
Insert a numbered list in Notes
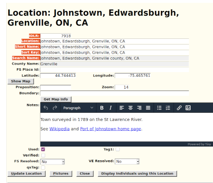click(x=168, y=108)
